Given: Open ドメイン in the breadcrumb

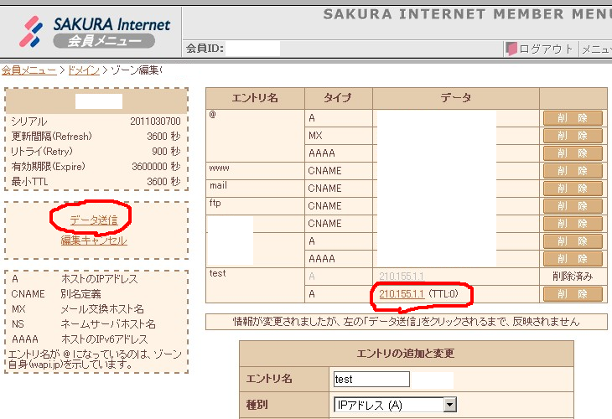Looking at the screenshot, I should coord(84,70).
